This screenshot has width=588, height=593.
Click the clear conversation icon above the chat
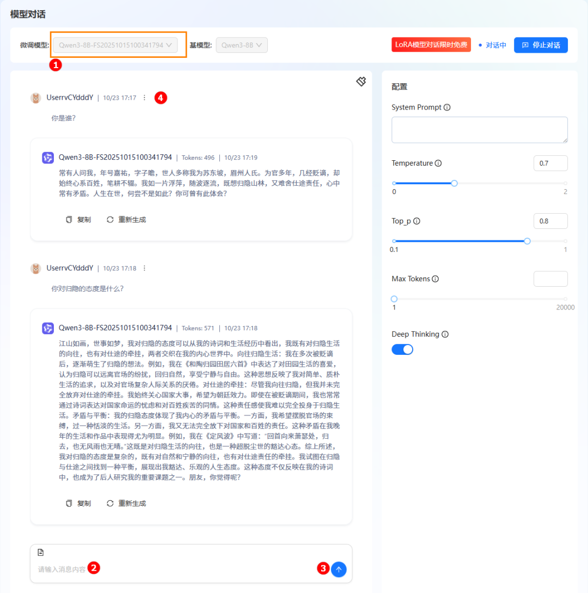coord(360,81)
